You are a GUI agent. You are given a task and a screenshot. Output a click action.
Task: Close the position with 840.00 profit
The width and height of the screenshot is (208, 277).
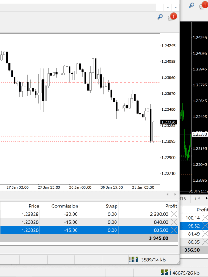coord(174,222)
